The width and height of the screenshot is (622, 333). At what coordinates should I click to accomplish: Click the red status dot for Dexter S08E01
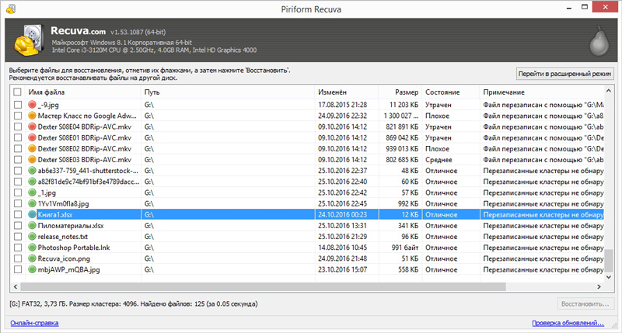(x=32, y=138)
